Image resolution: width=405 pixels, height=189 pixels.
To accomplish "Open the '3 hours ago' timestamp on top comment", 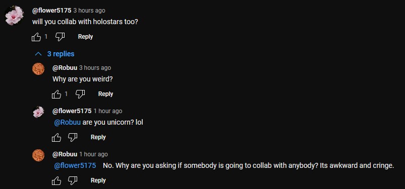I will tap(89, 11).
